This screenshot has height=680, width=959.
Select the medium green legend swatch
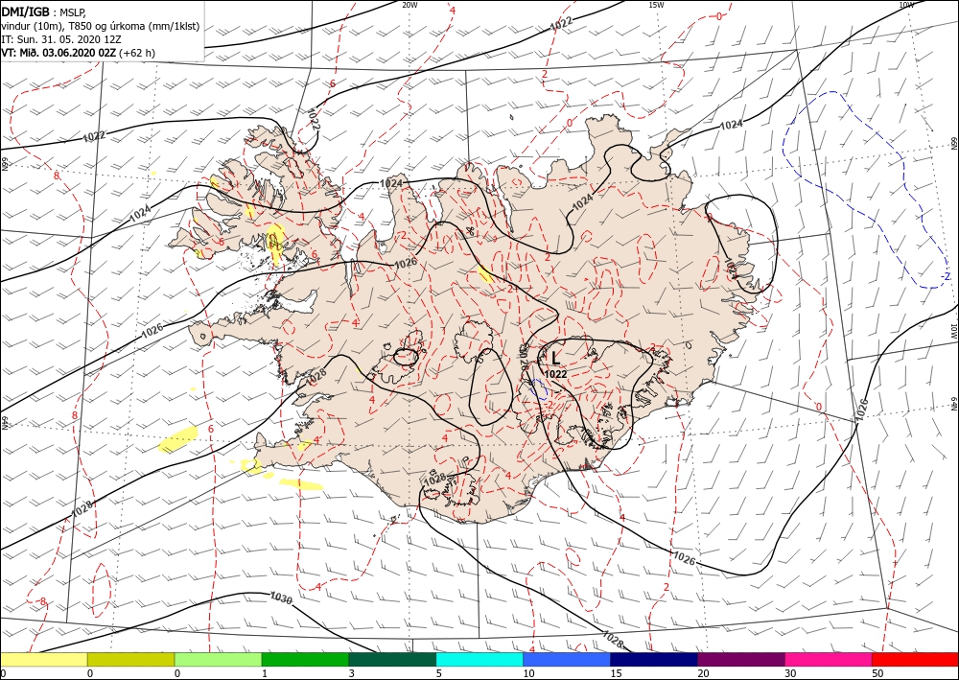pos(305,659)
